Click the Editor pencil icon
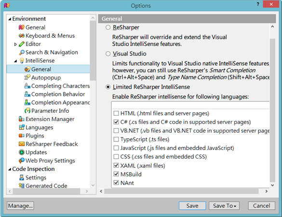The width and height of the screenshot is (282, 217). (22, 44)
